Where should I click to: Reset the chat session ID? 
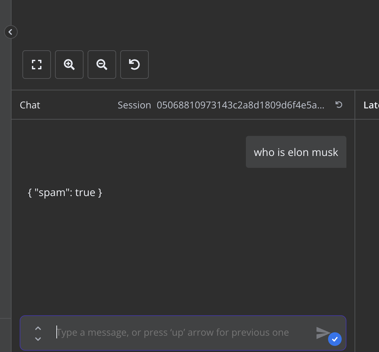[x=339, y=105]
